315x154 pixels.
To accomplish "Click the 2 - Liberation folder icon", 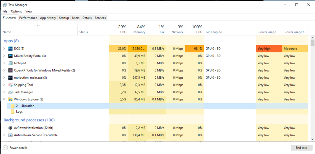I will (x=13, y=106).
